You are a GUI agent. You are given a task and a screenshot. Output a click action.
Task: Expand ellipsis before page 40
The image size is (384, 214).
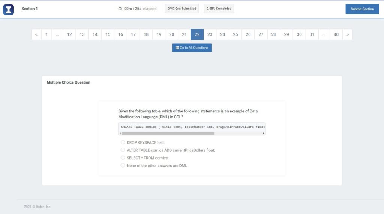tap(324, 34)
